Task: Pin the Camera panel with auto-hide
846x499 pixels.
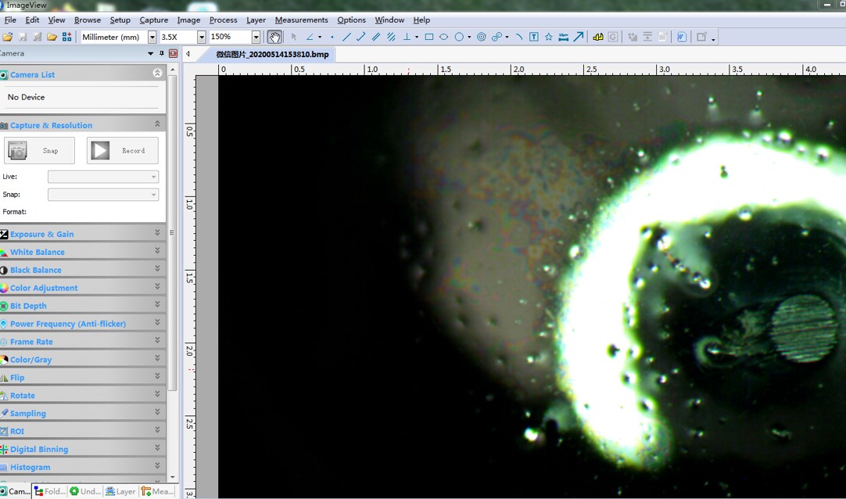Action: point(162,54)
